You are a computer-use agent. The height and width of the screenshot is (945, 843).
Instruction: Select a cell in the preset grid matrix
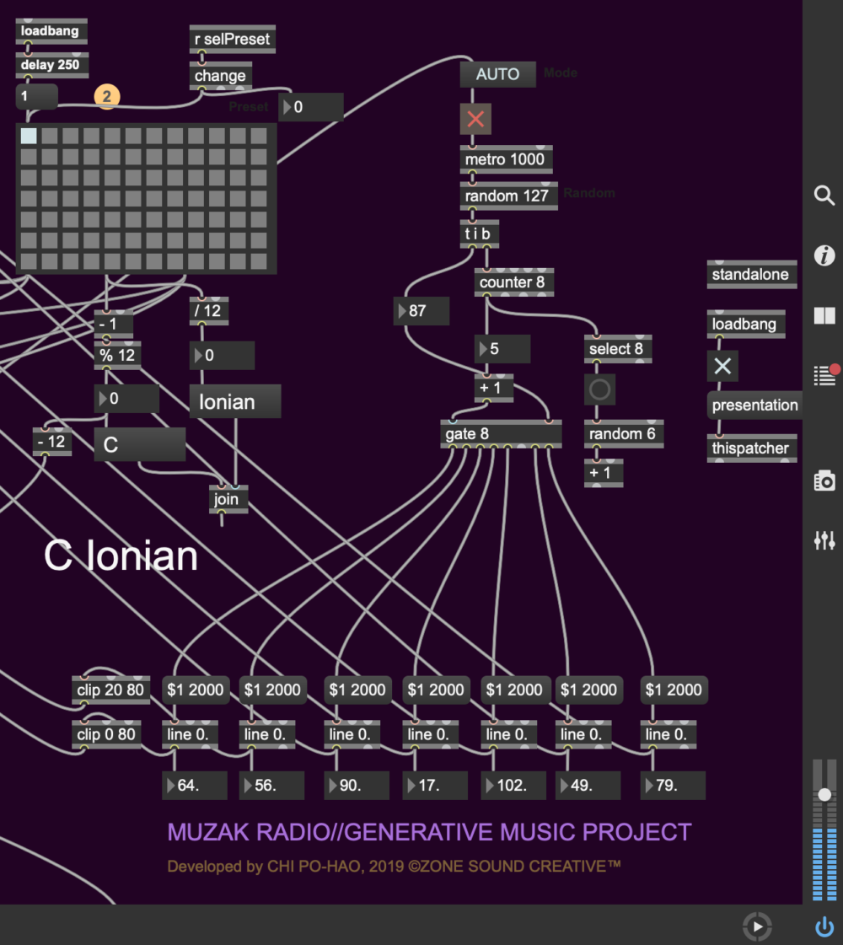pos(28,136)
